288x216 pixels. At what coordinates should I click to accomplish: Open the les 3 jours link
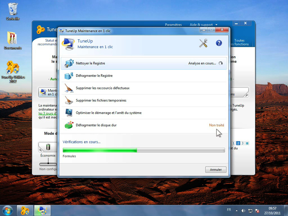(48, 113)
